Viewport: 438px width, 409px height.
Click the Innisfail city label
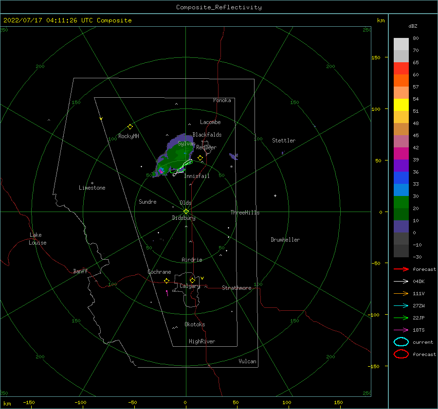point(197,176)
